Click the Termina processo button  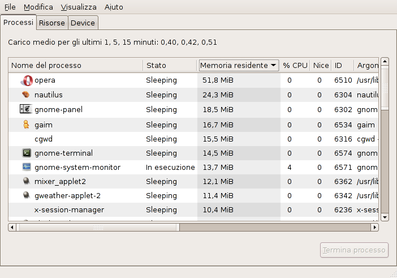[x=354, y=250]
